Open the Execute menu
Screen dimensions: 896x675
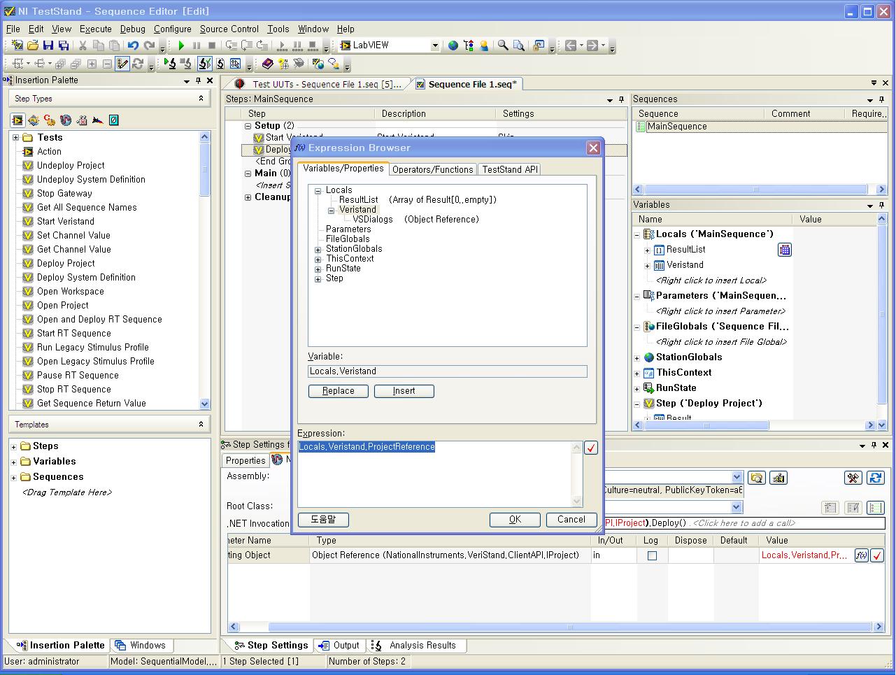point(96,29)
